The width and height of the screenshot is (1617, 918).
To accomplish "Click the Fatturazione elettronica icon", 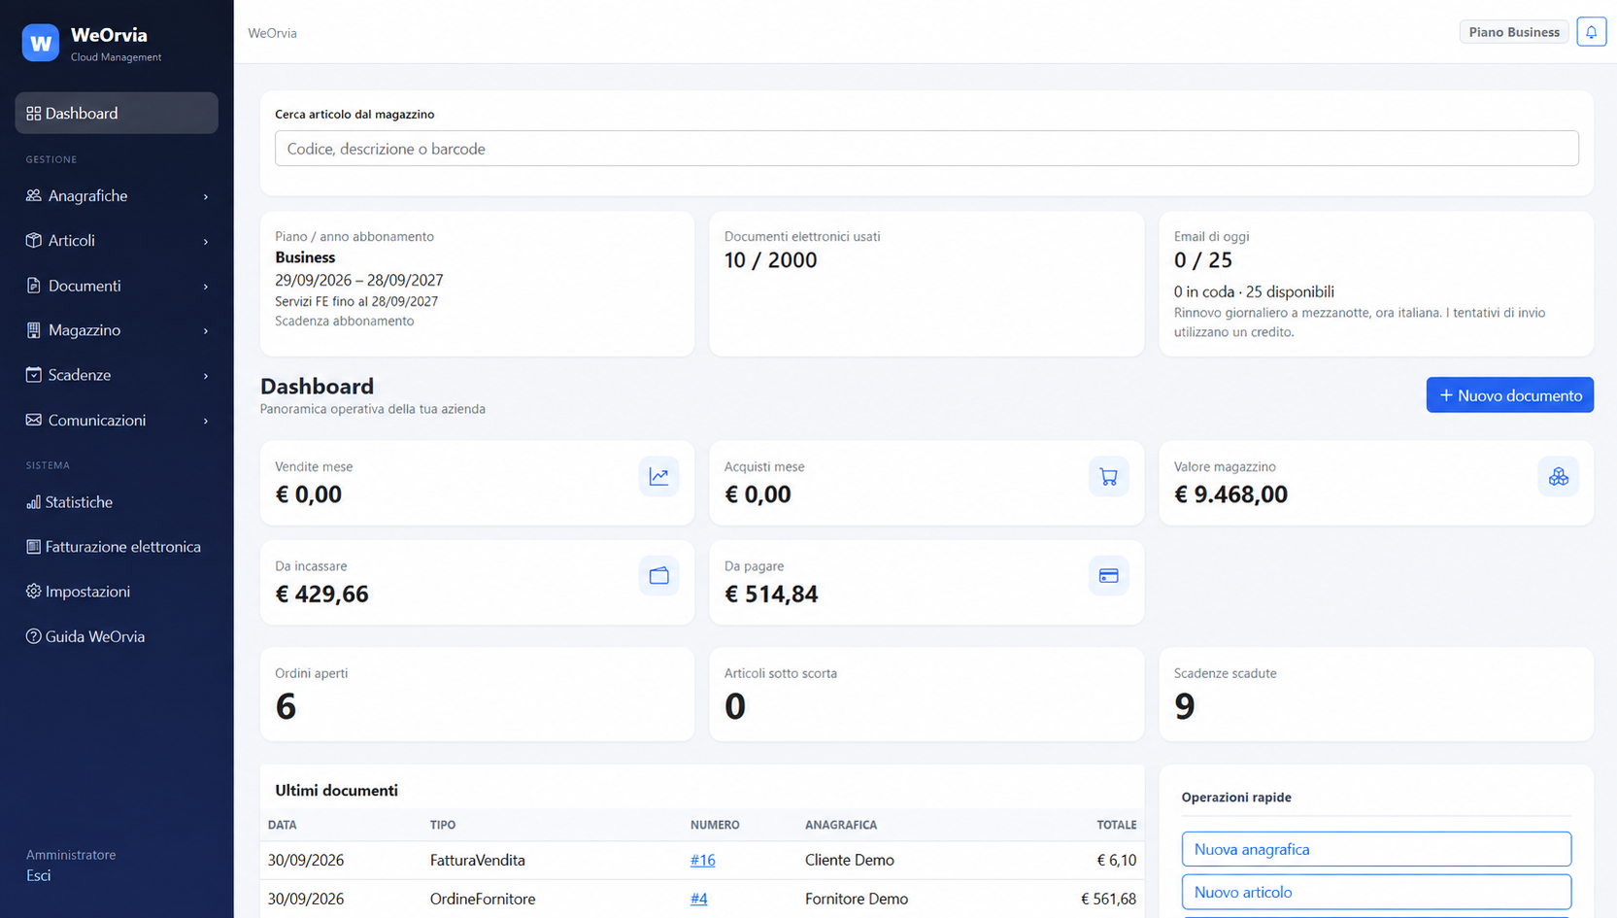I will [34, 547].
